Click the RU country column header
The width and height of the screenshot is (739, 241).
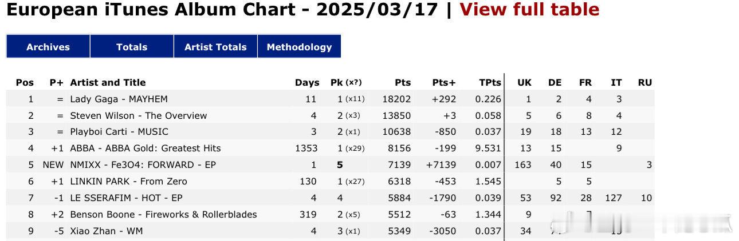tap(645, 82)
